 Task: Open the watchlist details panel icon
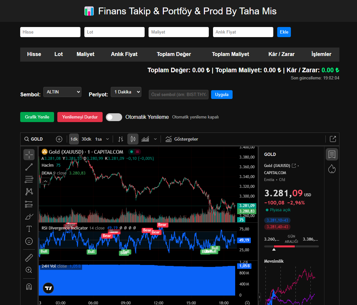point(332,155)
